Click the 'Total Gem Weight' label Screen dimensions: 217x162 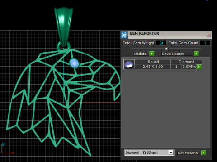tap(138, 43)
